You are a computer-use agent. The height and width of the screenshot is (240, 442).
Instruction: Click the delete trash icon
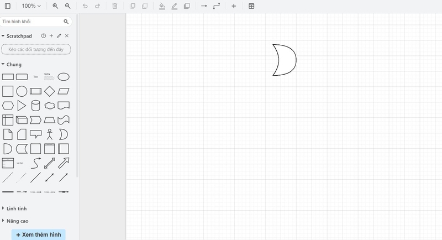point(115,6)
